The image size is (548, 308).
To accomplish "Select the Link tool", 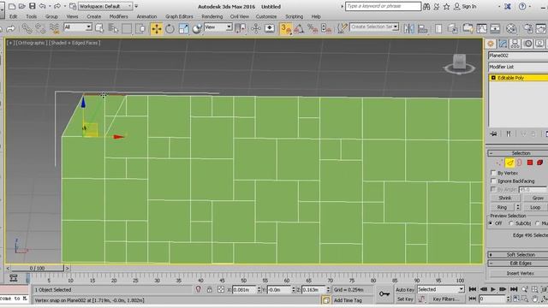I will (x=27, y=28).
